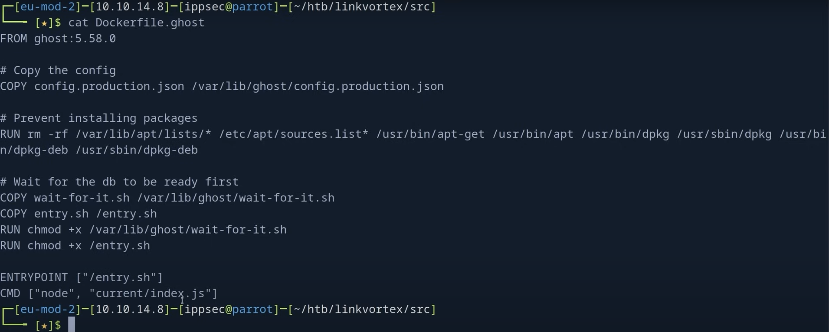Click 'ippsec@parrot' in the top prompt line
Image resolution: width=829 pixels, height=332 pixels.
click(x=229, y=7)
